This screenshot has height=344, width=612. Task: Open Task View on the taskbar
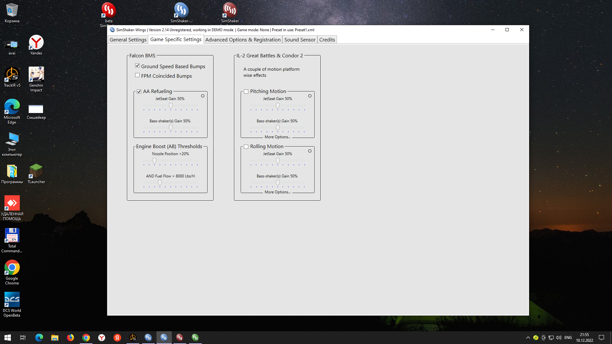tap(23, 337)
